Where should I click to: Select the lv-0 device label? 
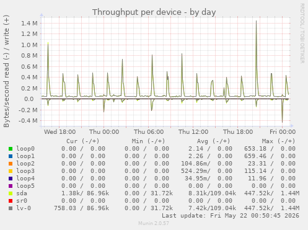click(24, 208)
